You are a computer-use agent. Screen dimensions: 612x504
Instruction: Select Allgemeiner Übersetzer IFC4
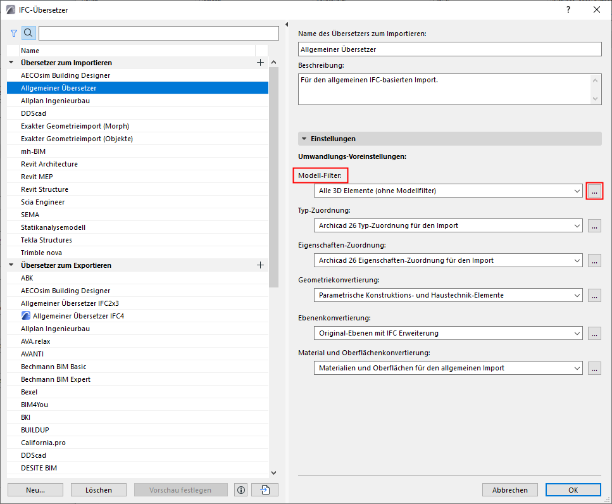[137, 316]
